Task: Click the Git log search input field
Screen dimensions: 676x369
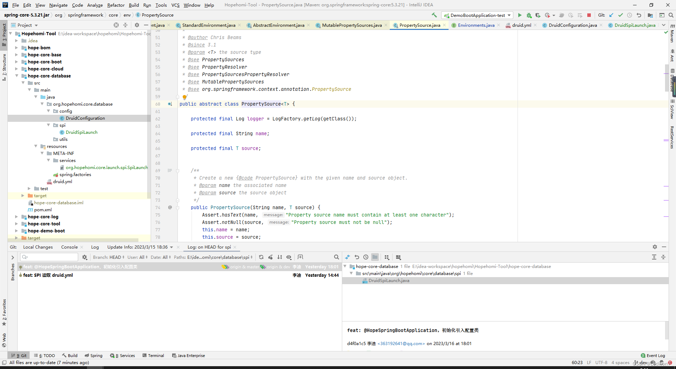Action: tap(49, 257)
